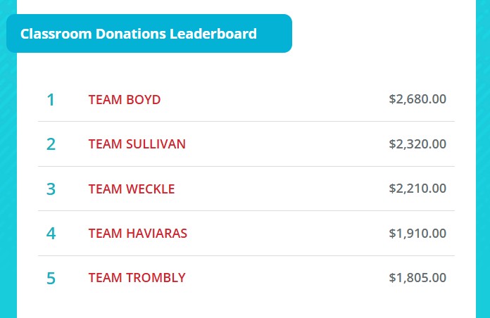Viewport: 490px width, 318px height.
Task: Select the rank number 5
Action: (51, 278)
